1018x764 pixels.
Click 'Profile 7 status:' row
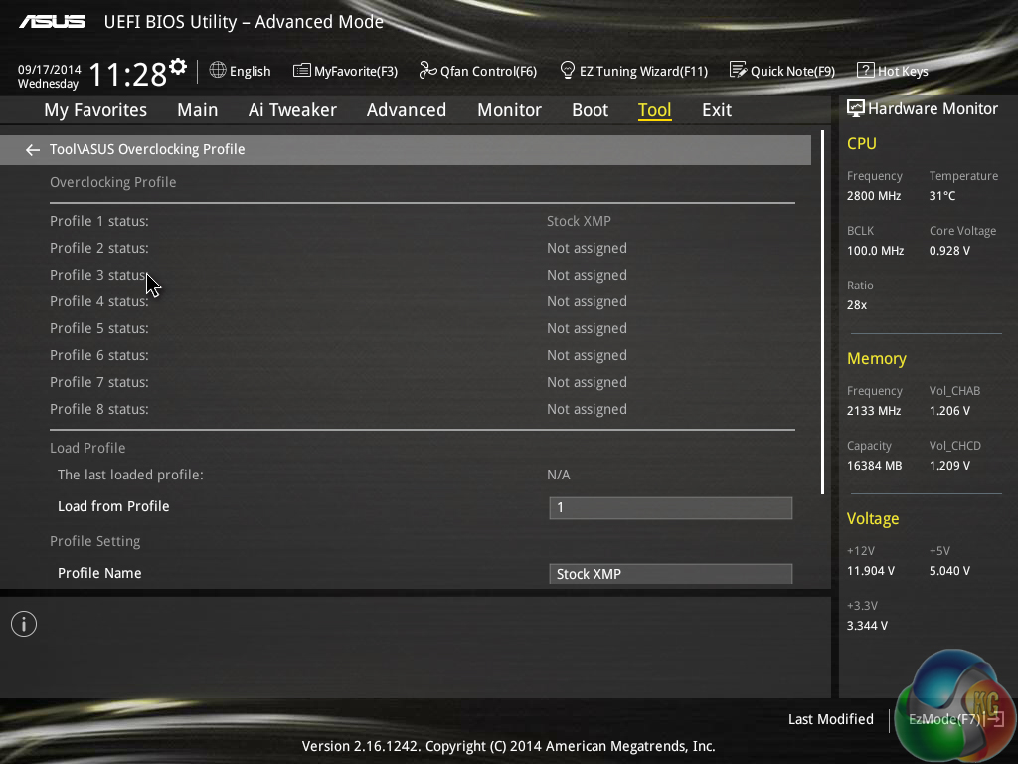point(422,382)
